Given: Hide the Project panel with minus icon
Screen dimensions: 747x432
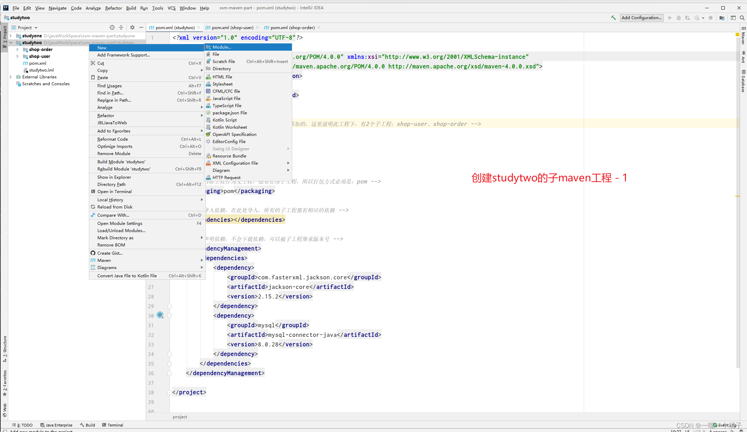Looking at the screenshot, I should (141, 27).
